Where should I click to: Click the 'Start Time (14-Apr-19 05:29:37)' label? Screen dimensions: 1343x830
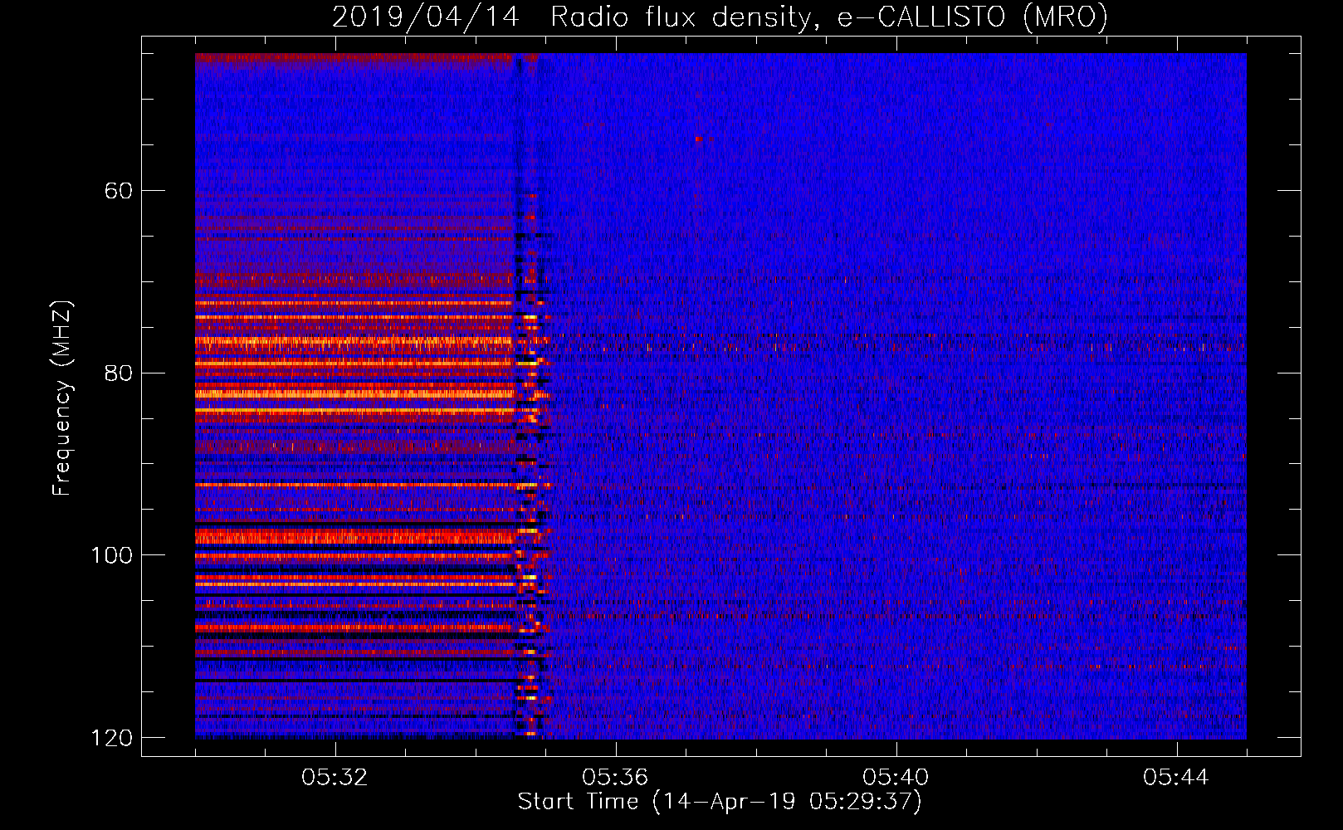(x=720, y=802)
